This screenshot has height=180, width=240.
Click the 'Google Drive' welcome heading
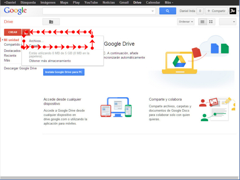click(x=119, y=44)
